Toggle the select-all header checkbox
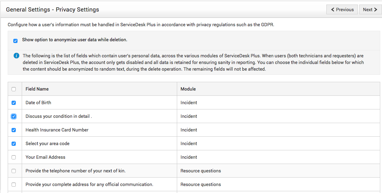The height and width of the screenshot is (193, 382). click(14, 89)
